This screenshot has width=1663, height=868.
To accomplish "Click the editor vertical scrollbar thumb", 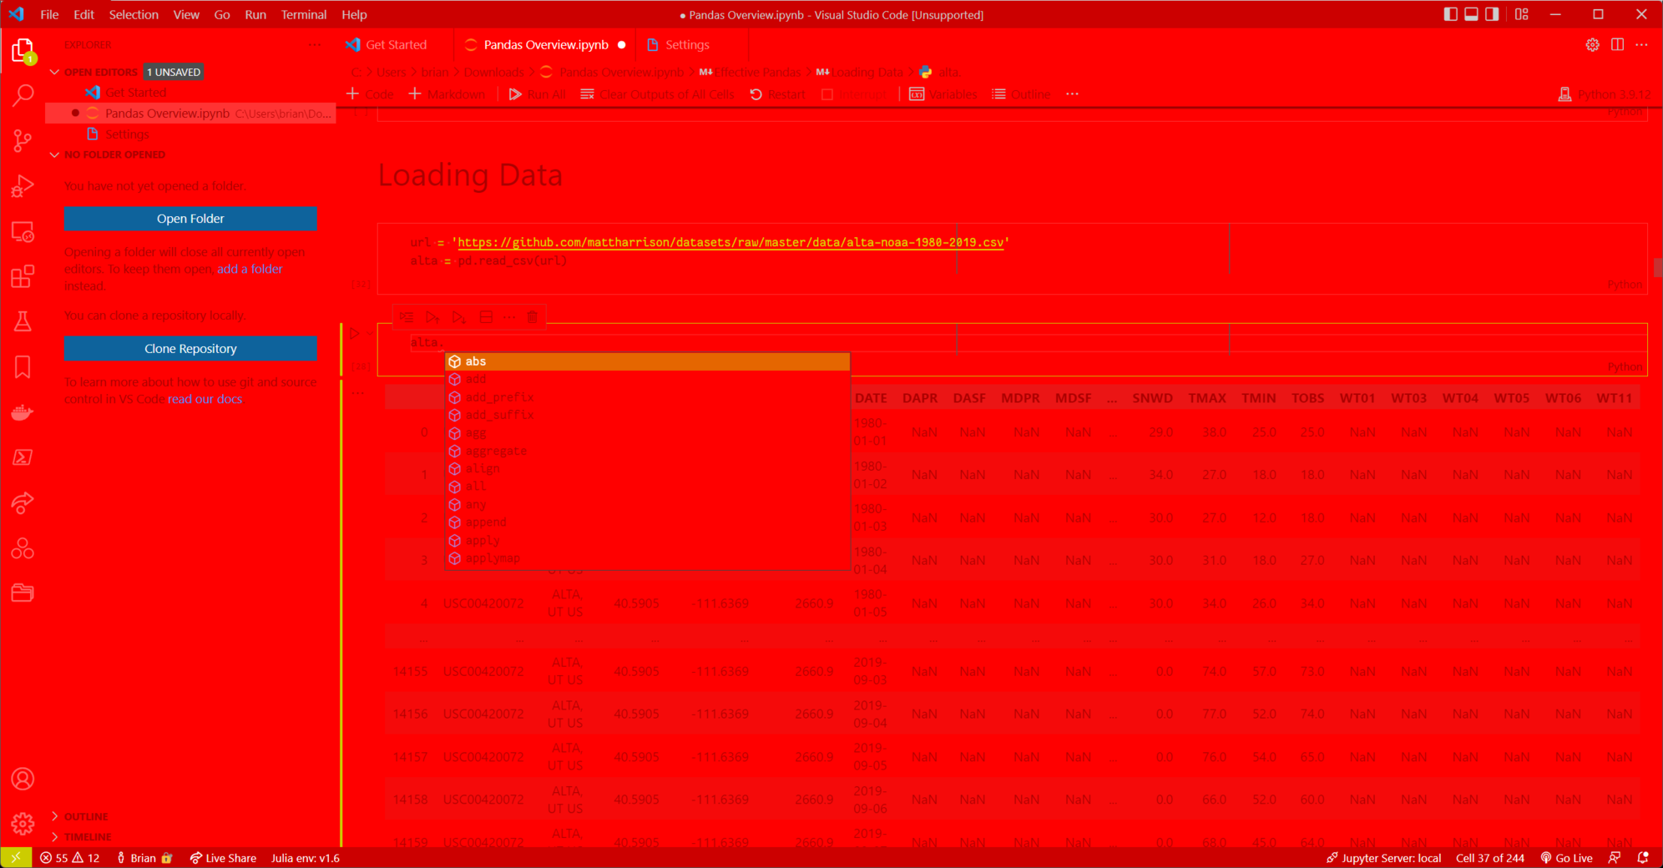I will 1657,268.
